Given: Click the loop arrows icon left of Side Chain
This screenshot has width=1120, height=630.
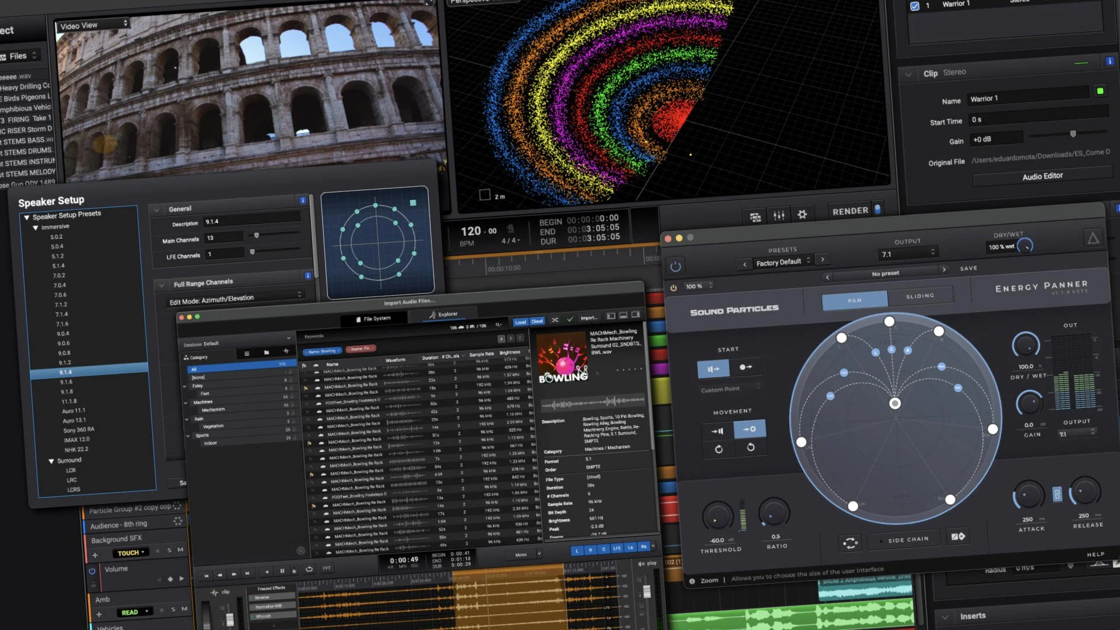Looking at the screenshot, I should click(x=850, y=543).
